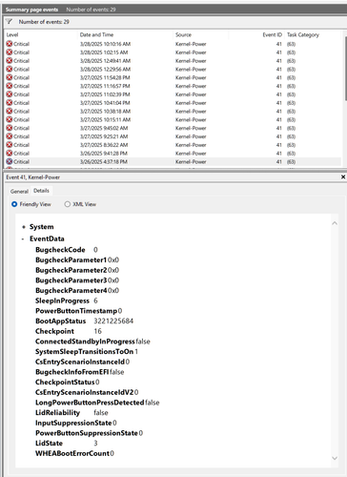347x477 pixels.
Task: Click Event ID 41 in the 3/27/2025 9:45:02 AM row
Action: point(278,128)
